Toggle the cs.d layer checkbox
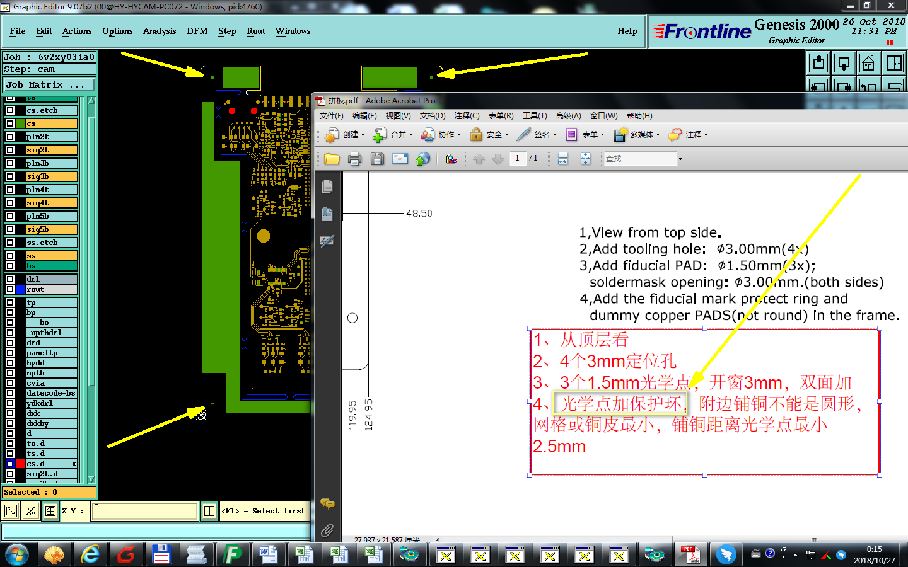908x567 pixels. pyautogui.click(x=10, y=464)
